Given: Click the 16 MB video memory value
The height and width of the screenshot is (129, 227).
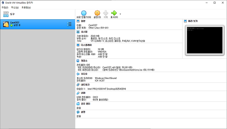Looking at the screenshot, I should pos(101,49).
